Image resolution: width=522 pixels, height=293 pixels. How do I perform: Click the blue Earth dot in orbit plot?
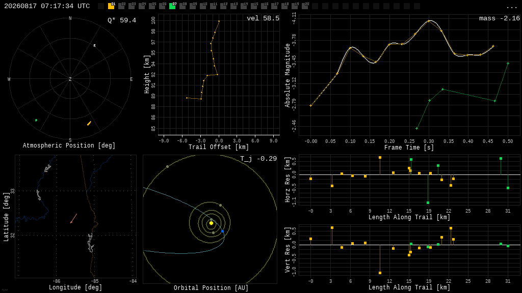pos(222,231)
